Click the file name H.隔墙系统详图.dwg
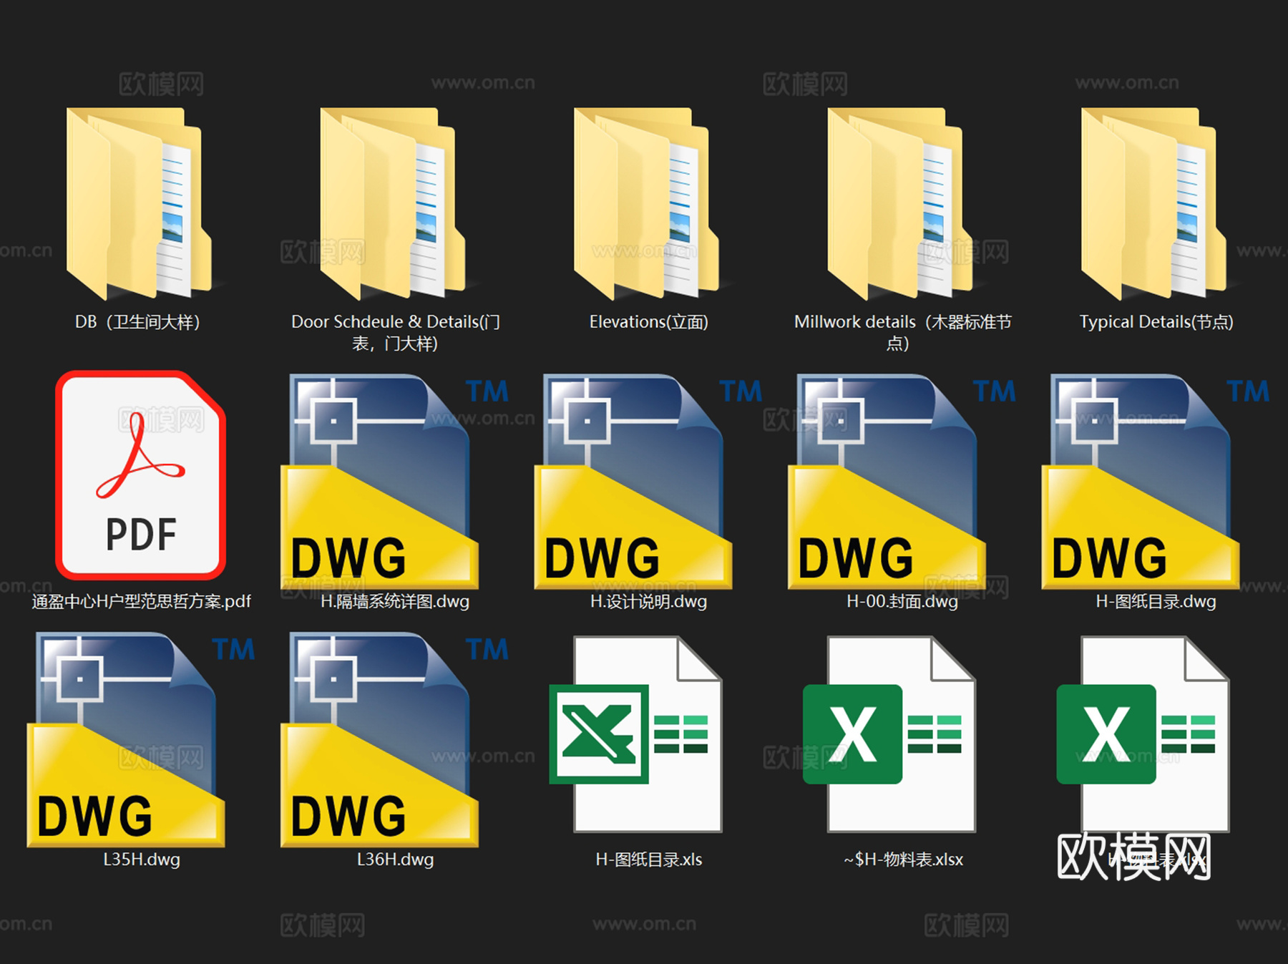The width and height of the screenshot is (1288, 964). point(395,601)
